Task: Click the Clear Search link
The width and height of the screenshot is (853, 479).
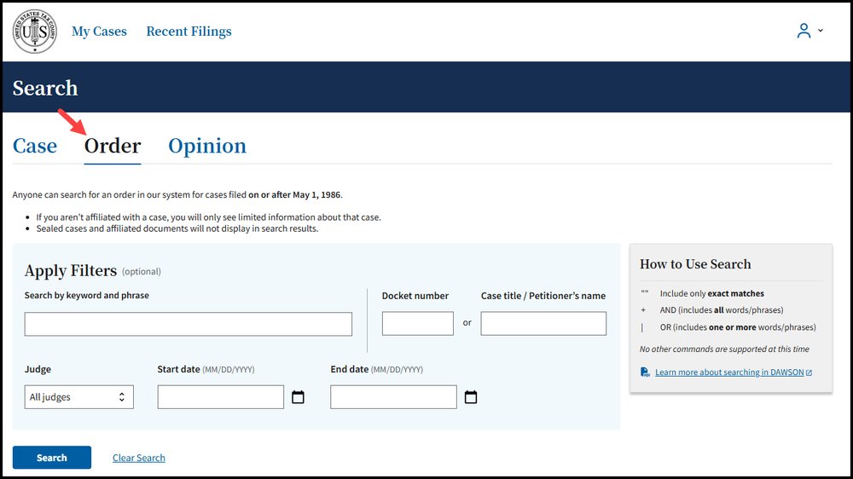Action: point(139,458)
